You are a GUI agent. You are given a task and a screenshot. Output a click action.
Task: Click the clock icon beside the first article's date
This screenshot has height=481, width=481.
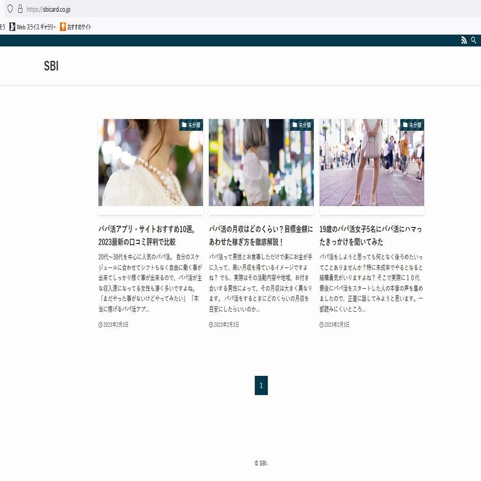pos(101,324)
